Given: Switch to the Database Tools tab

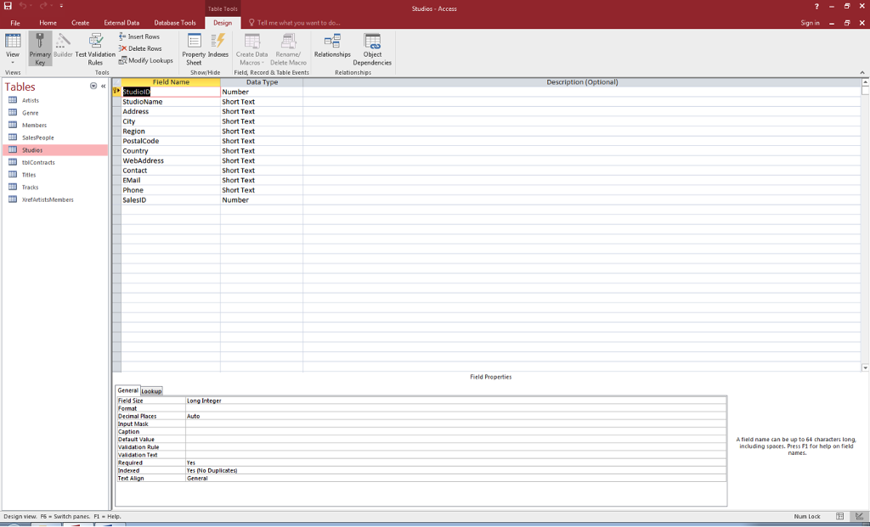Looking at the screenshot, I should point(174,23).
